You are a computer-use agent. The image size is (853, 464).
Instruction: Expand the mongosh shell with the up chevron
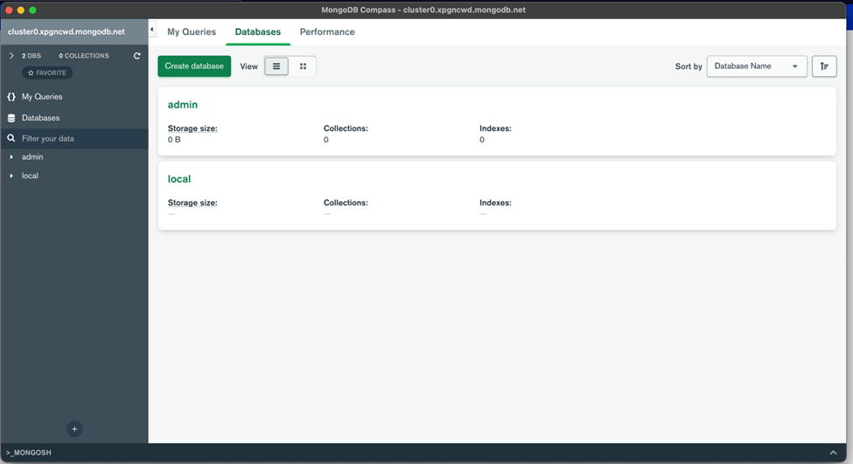[x=833, y=453]
